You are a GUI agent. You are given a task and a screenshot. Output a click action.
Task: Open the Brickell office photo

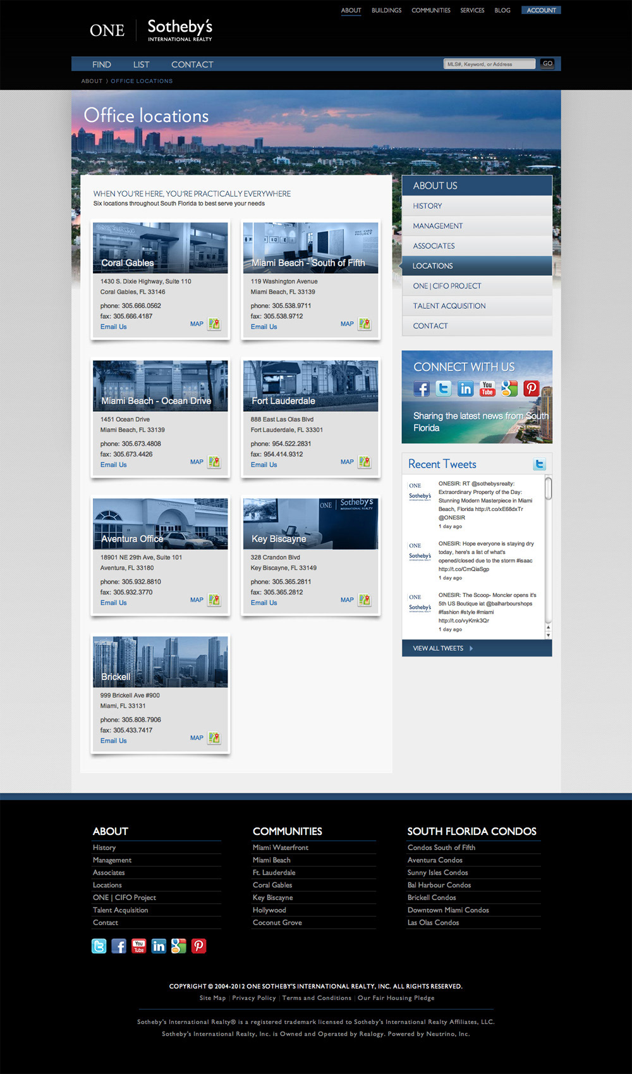click(x=160, y=662)
